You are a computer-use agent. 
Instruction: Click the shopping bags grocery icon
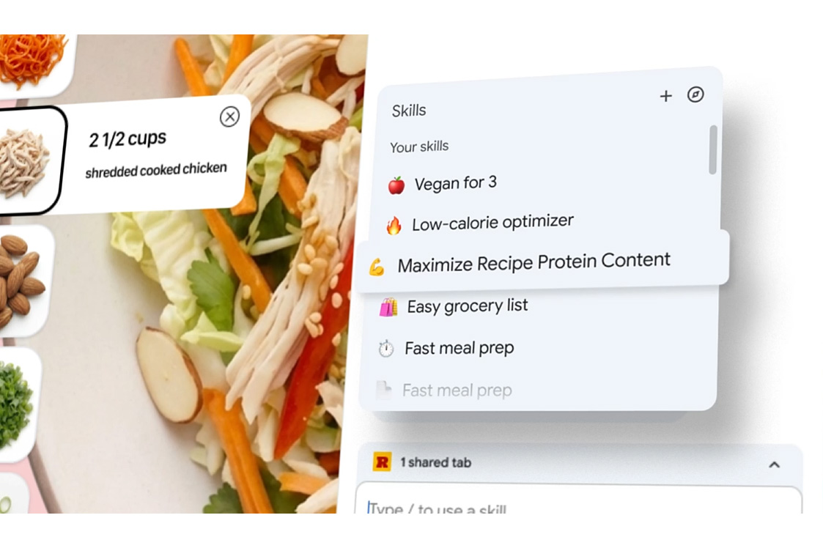(x=388, y=308)
